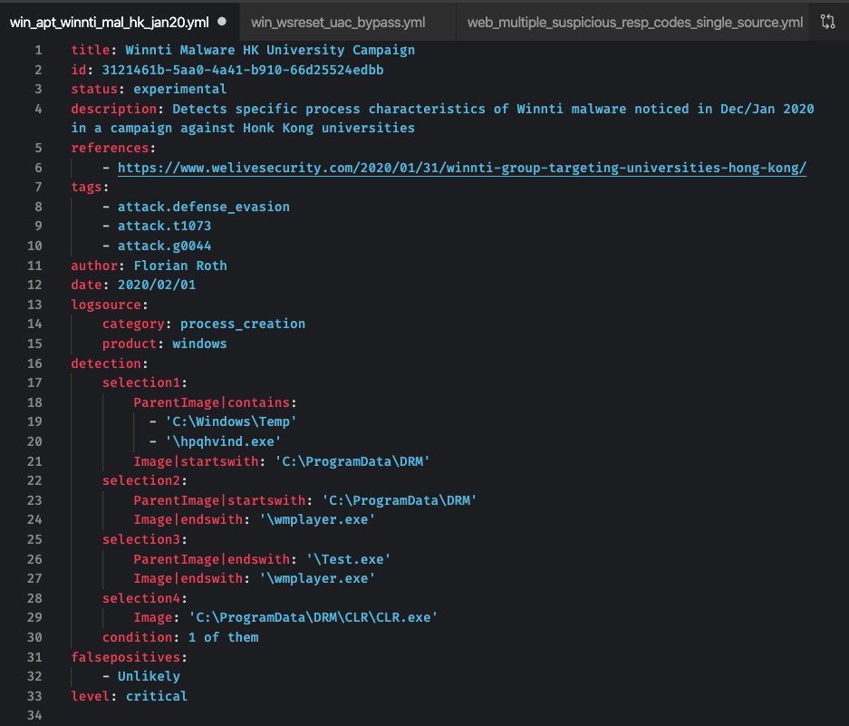Click the level value 'critical'
This screenshot has width=849, height=726.
157,696
